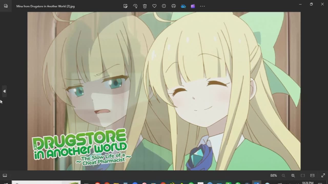Close the Photos window

click(x=322, y=4)
